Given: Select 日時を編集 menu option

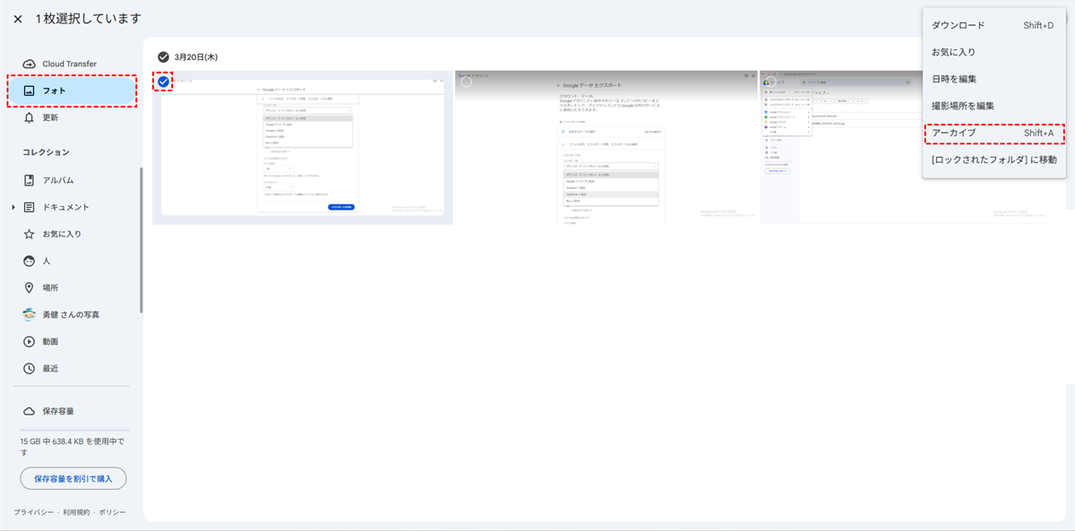Looking at the screenshot, I should (x=954, y=79).
